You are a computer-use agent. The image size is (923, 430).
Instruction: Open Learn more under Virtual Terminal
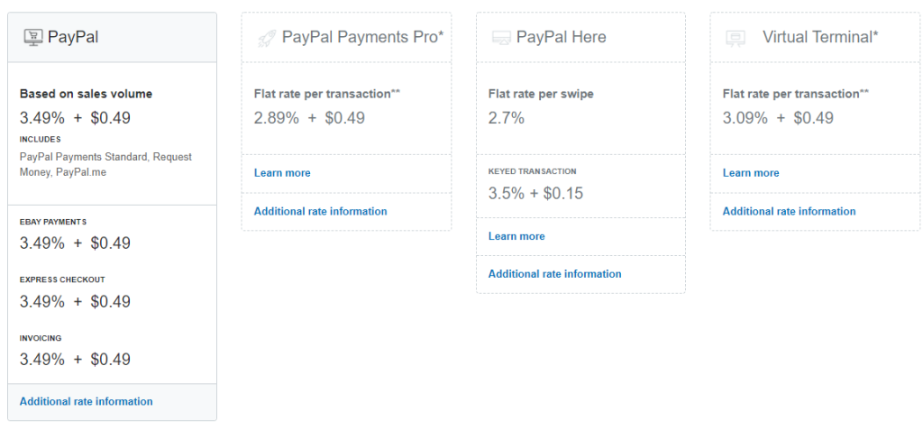[x=751, y=173]
